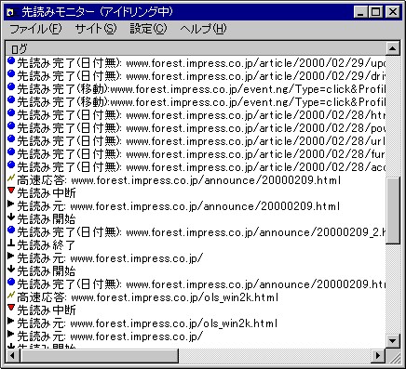Viewport: 406px width, 369px height.
Task: Select log text ending article/2000/02/28/acc
Action: [201, 167]
